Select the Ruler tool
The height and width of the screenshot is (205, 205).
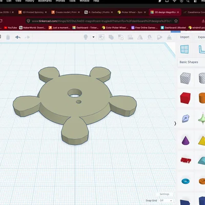(202, 49)
